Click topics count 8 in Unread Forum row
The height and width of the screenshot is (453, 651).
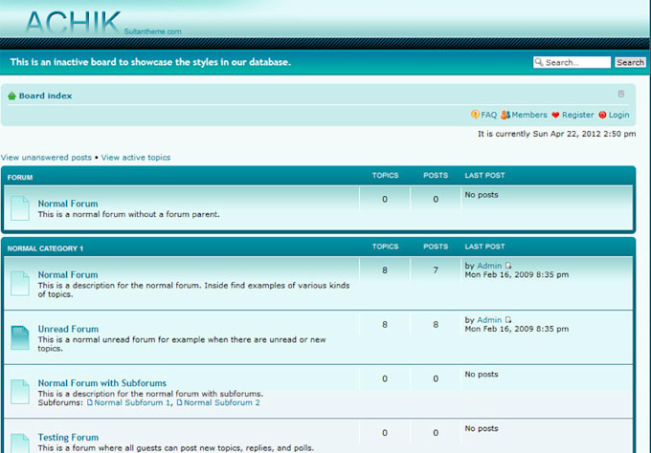[385, 325]
